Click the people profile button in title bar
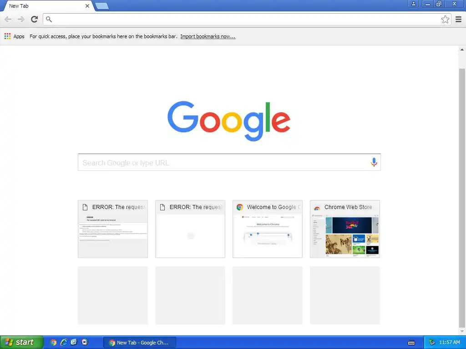 413,4
